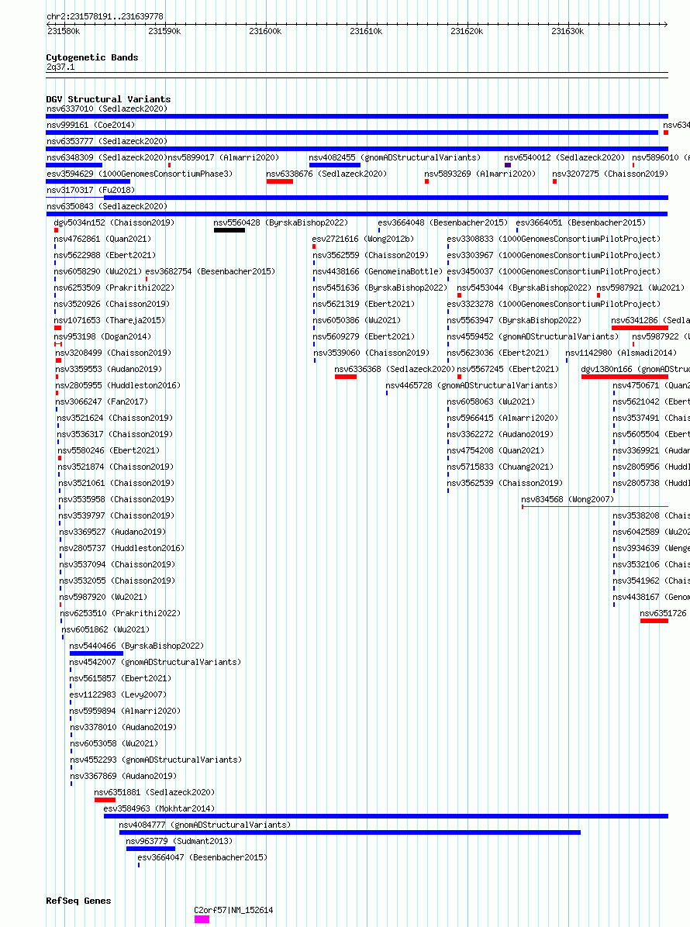Click the long blue bar of esv3584963
Image resolution: width=690 pixels, height=927 pixels.
(386, 816)
